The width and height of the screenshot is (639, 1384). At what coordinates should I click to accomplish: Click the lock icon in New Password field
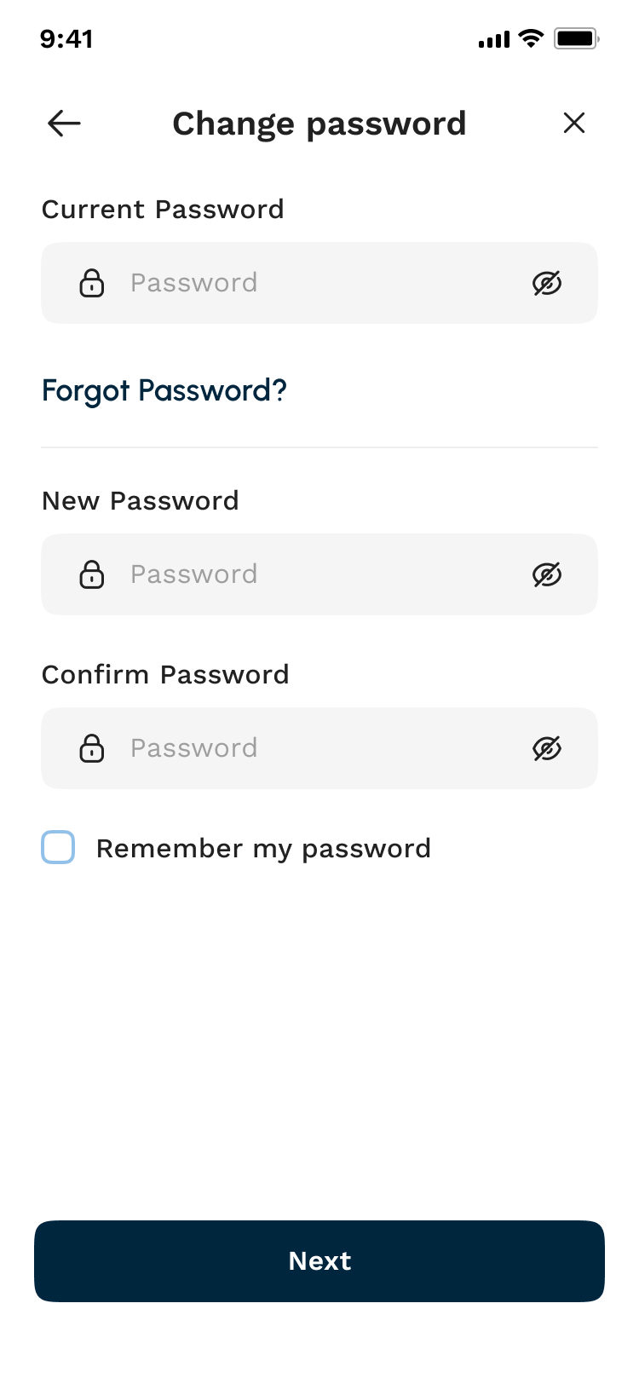[92, 574]
